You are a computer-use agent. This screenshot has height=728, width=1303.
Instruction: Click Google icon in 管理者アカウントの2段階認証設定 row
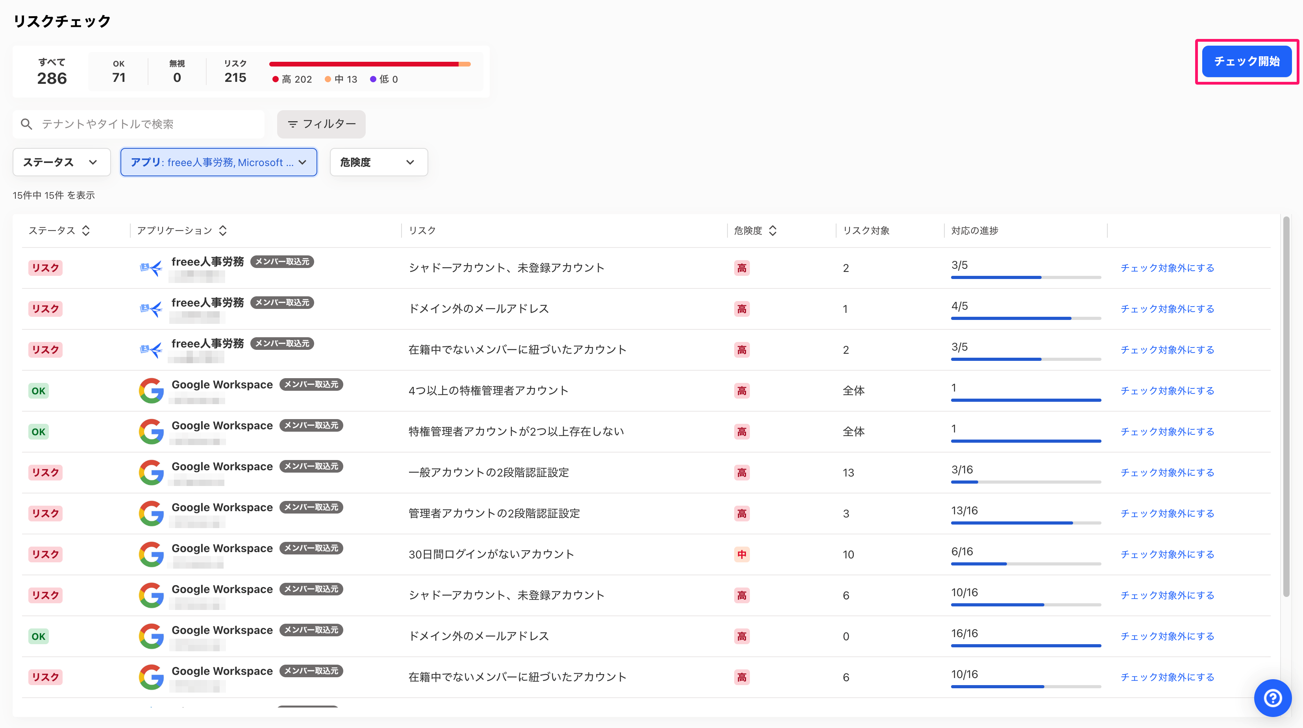(151, 514)
